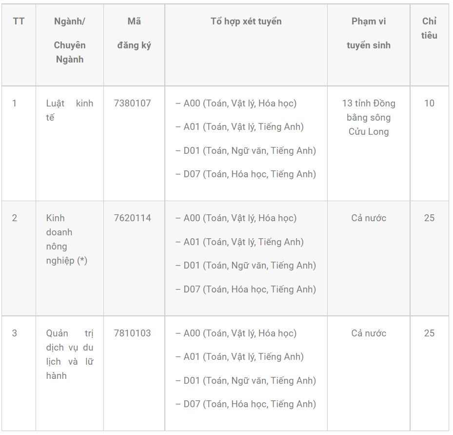Click 'Cả nước' in the Kinh doanh nông nghiệp row
This screenshot has width=453, height=435.
click(x=369, y=218)
